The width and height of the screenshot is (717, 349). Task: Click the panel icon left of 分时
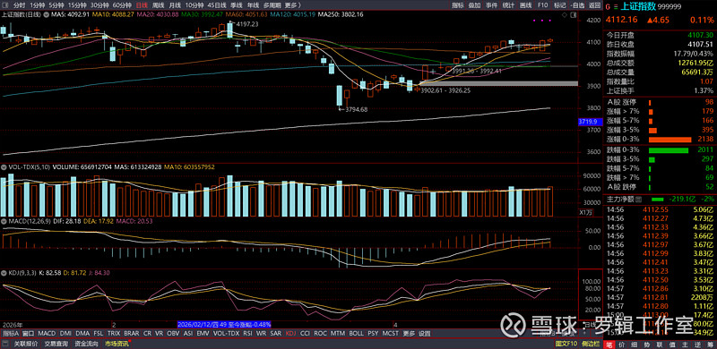(x=5, y=5)
